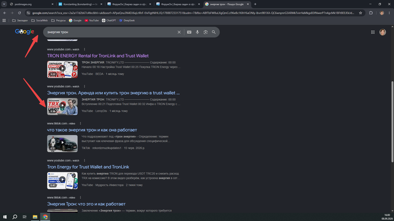Open more options for 'что такое энергия трон' result

[81, 123]
